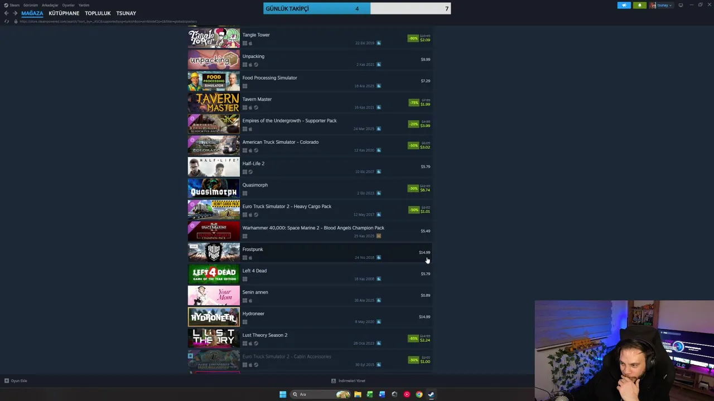The height and width of the screenshot is (401, 714).
Task: Open İndirmeleri Yönet downloads manager
Action: pos(348,381)
